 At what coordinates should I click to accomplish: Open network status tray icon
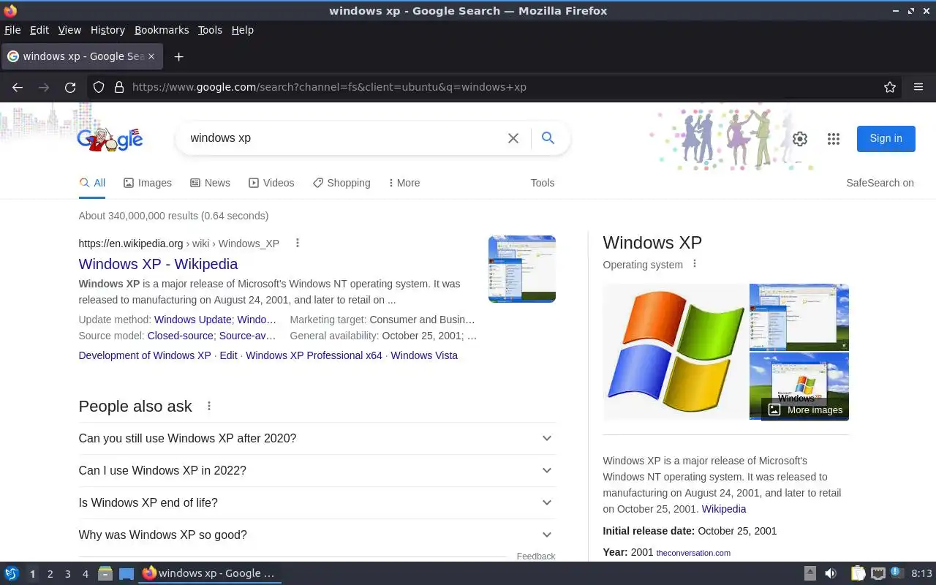pos(878,573)
